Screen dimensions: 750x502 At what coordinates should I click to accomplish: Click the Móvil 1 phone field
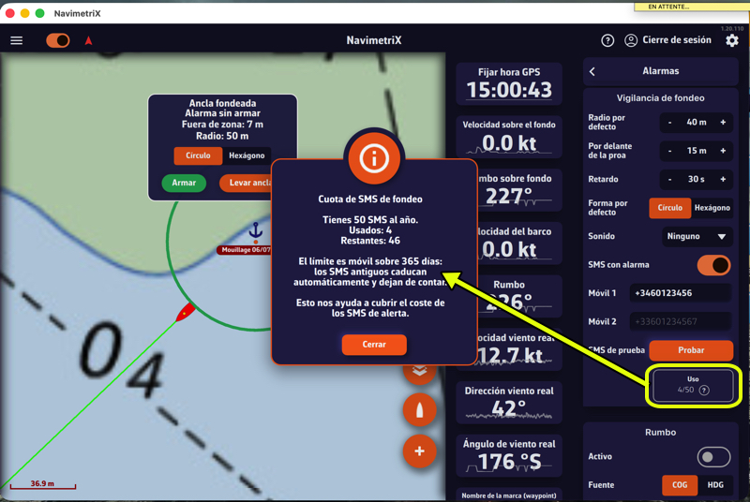680,293
